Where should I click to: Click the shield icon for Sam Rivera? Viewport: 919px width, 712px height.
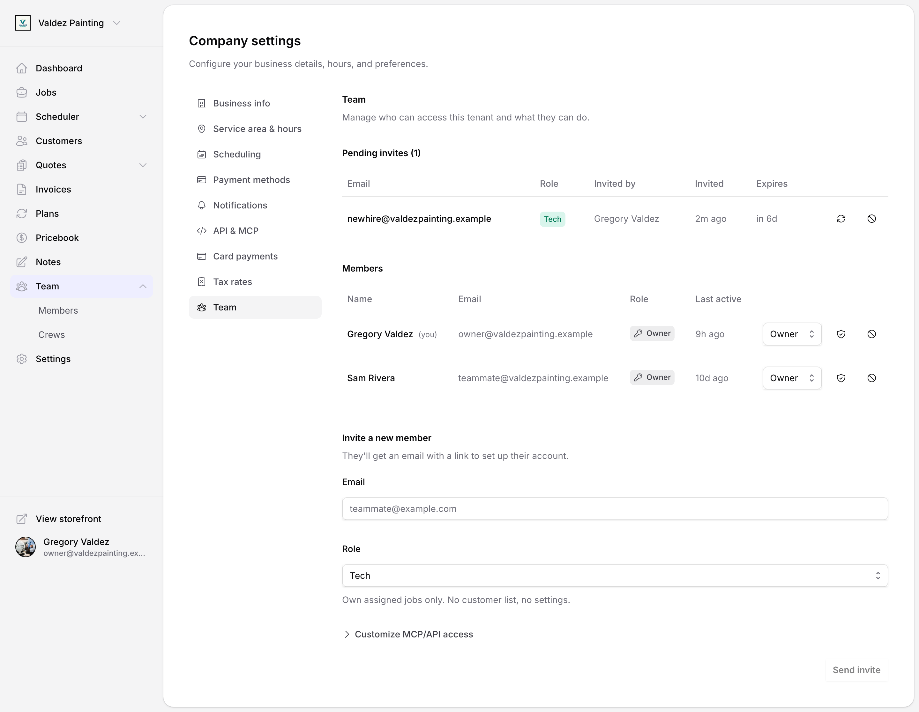point(841,378)
